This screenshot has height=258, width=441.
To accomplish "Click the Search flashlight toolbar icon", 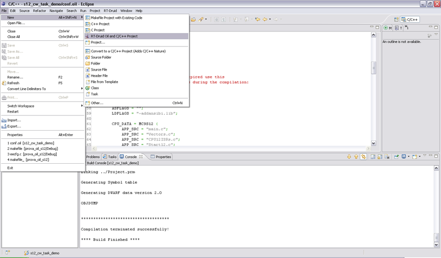I will [201, 19].
